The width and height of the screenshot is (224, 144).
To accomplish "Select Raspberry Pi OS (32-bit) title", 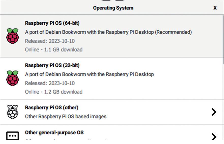I will [x=52, y=65].
